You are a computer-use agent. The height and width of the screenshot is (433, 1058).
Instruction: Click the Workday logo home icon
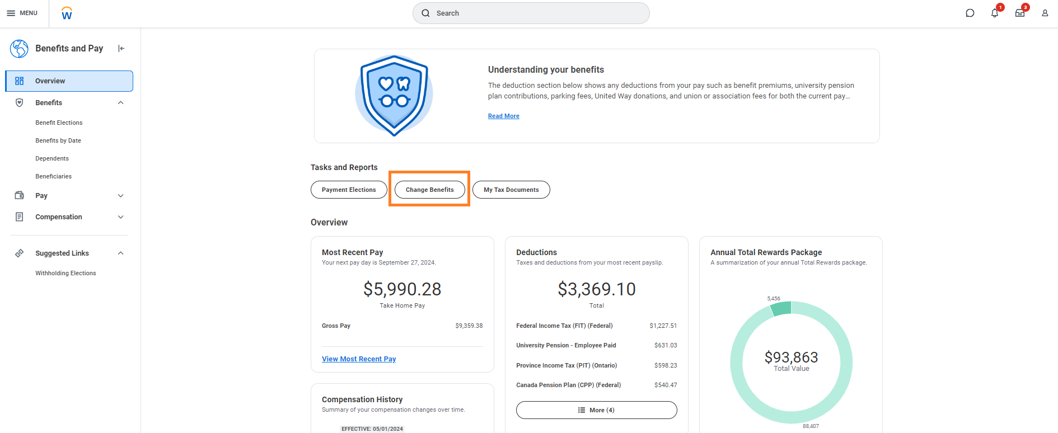67,13
